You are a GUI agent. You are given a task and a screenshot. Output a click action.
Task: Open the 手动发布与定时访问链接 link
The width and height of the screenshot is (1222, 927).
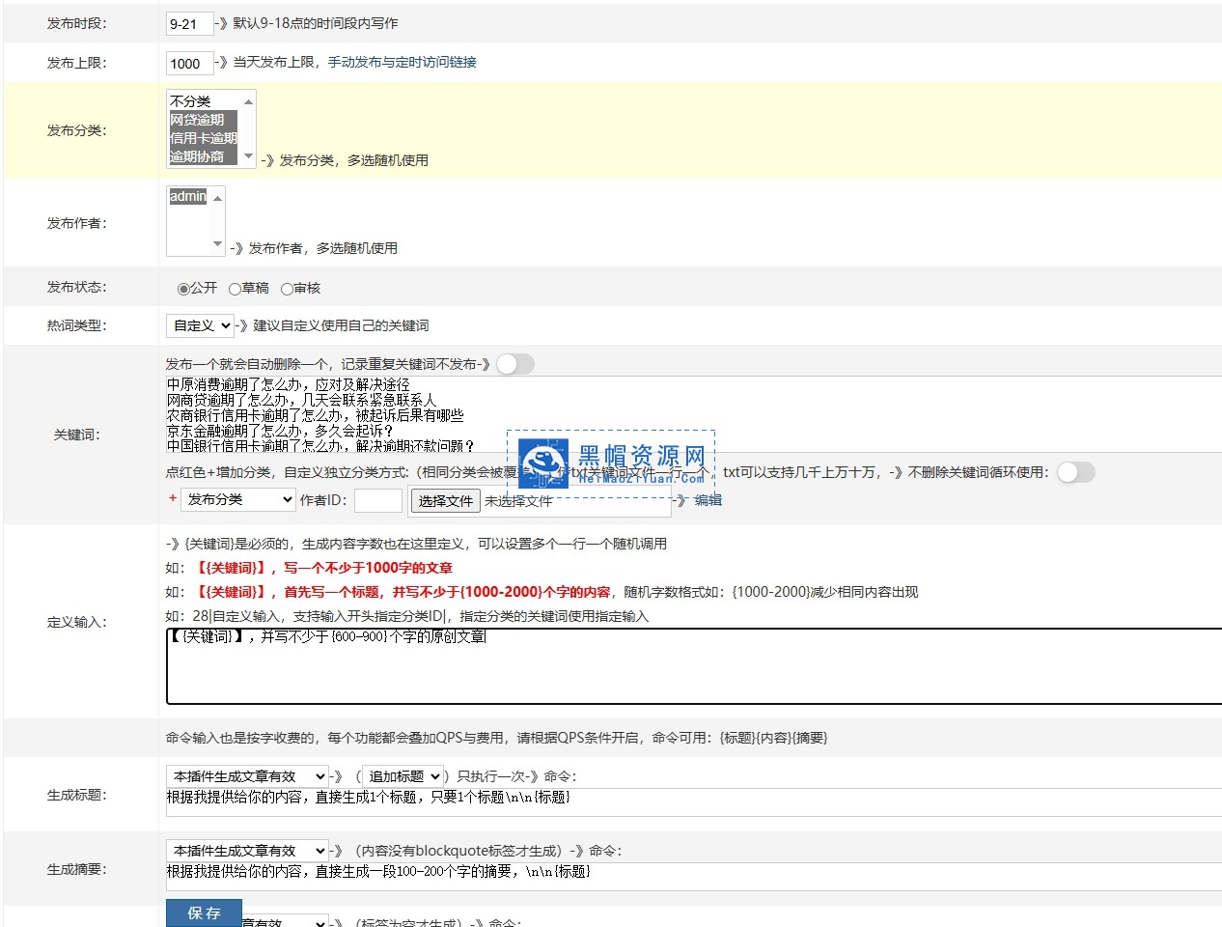tap(402, 62)
